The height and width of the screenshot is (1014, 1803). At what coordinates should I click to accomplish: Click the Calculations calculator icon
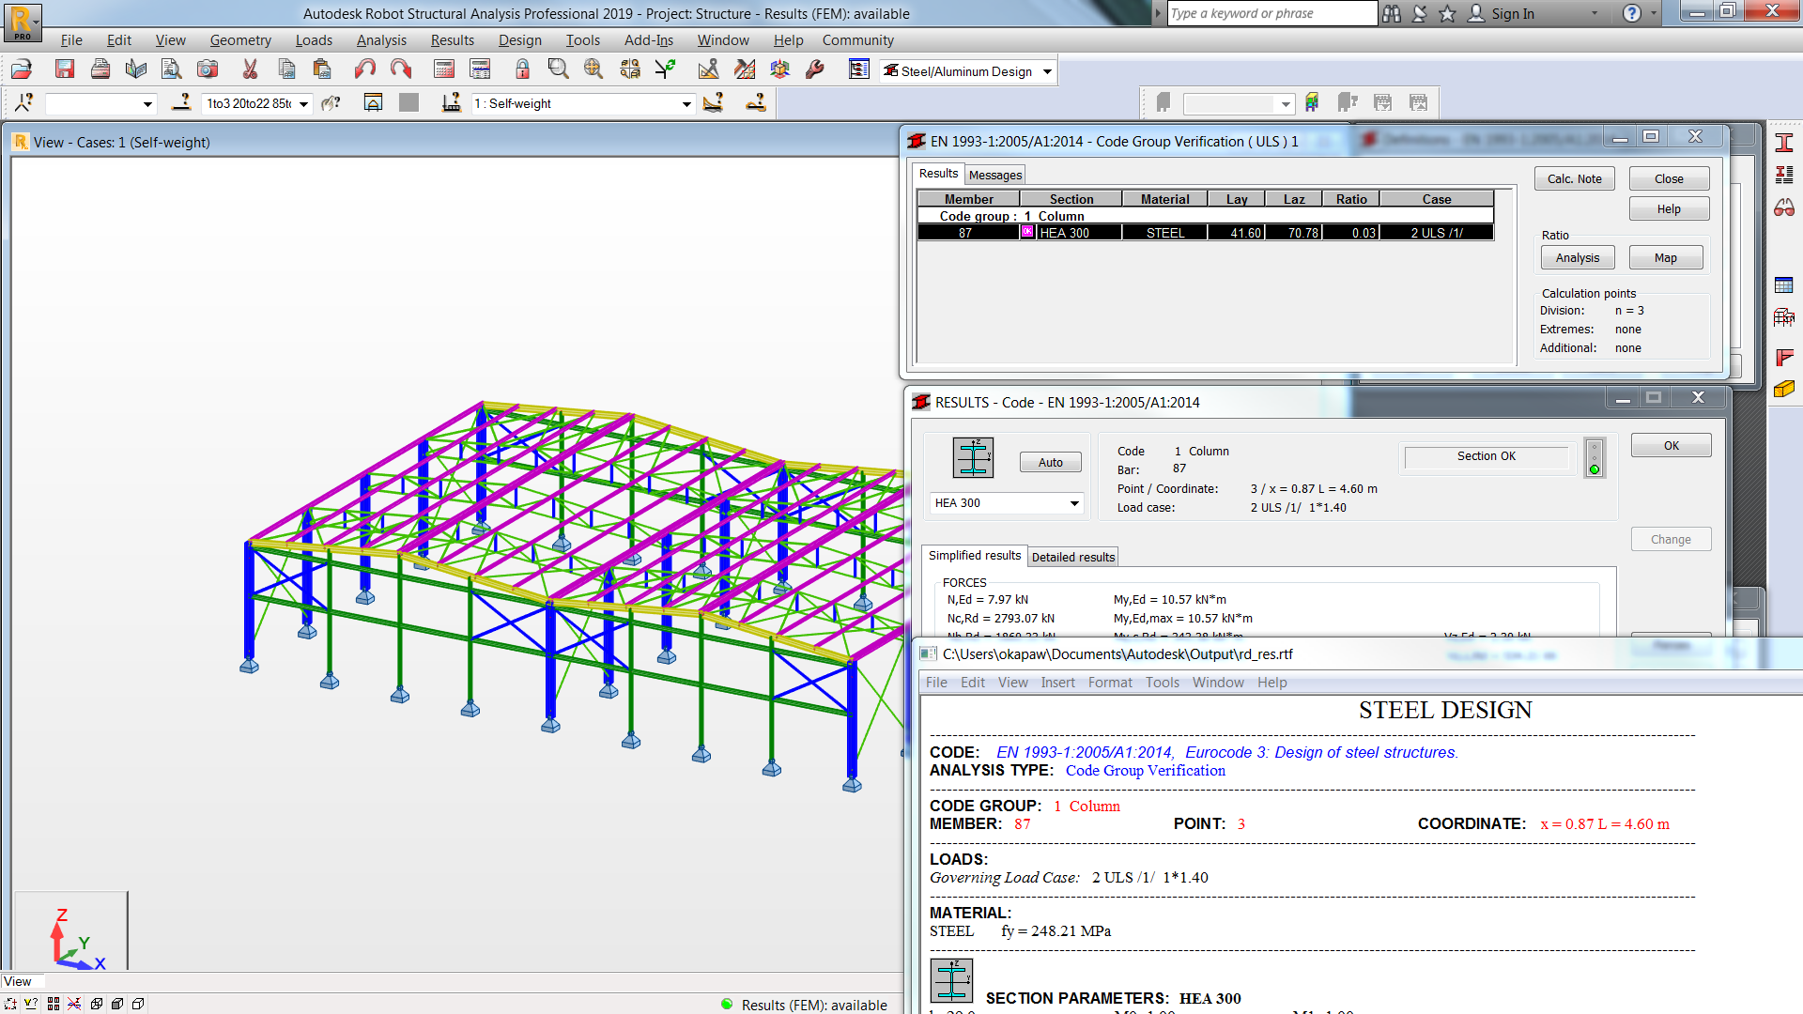click(x=444, y=69)
